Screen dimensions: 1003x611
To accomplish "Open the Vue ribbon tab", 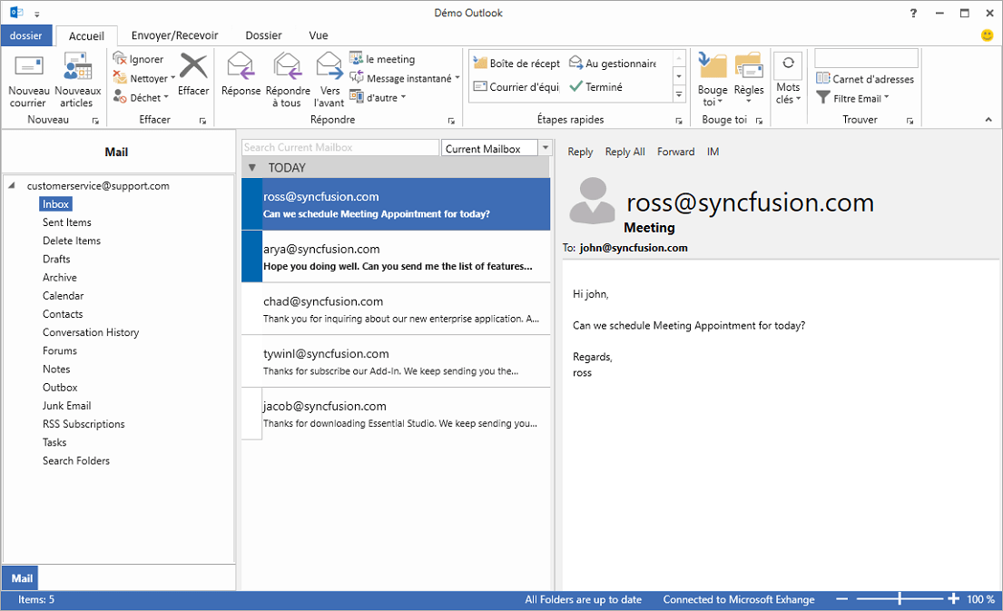I will [x=318, y=35].
